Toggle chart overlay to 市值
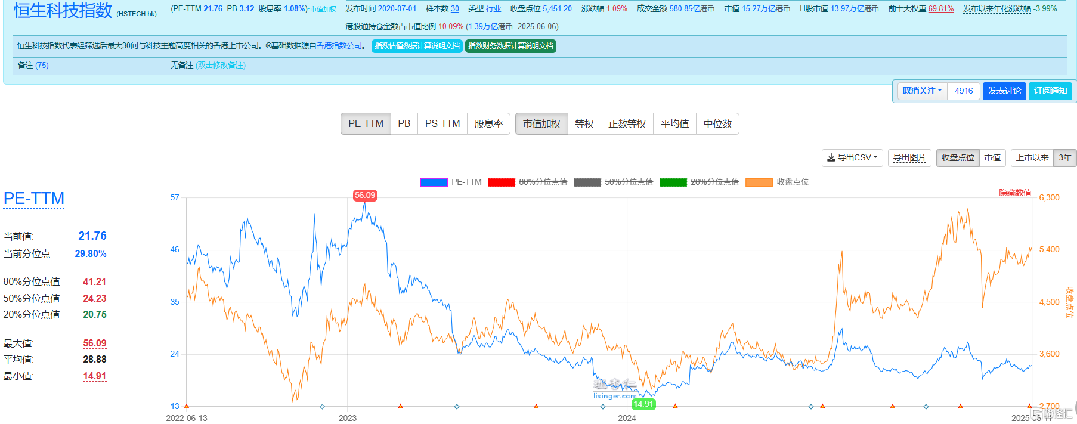 992,158
